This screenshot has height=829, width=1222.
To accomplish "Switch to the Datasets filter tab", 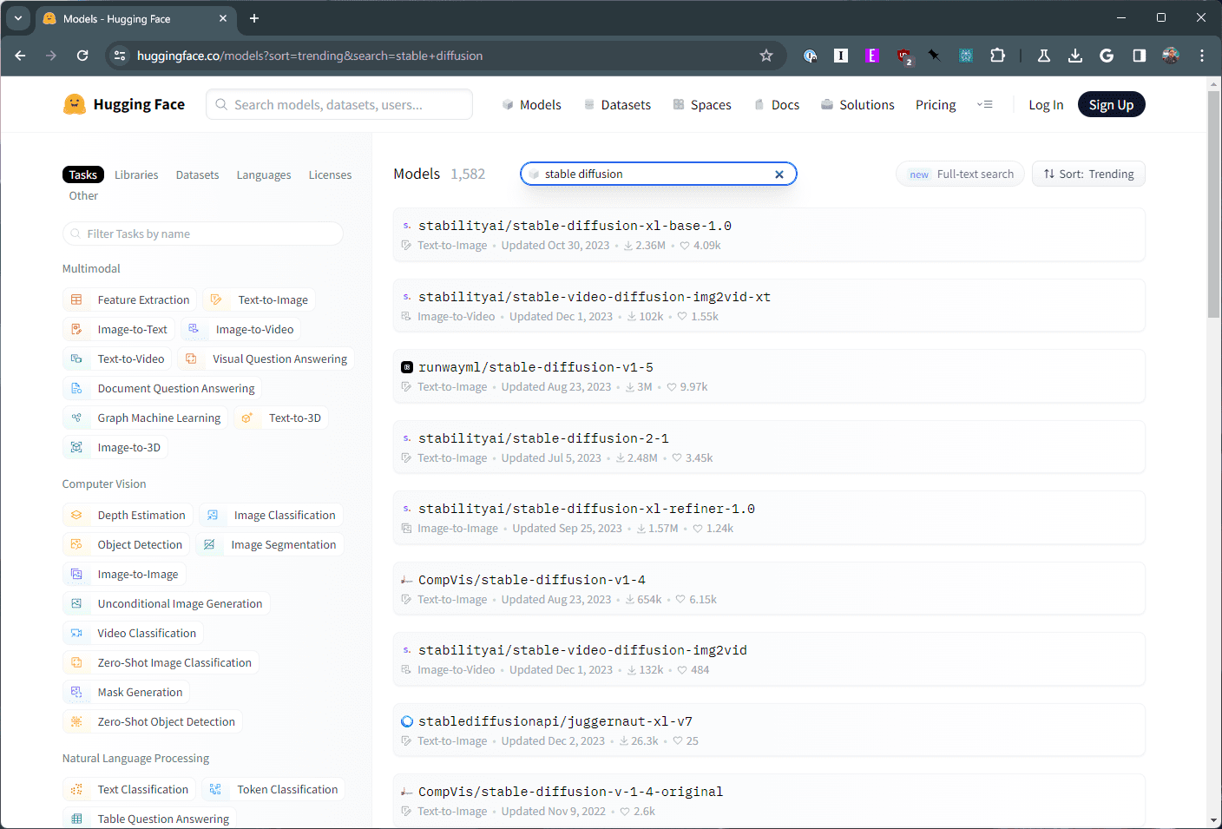I will point(197,174).
